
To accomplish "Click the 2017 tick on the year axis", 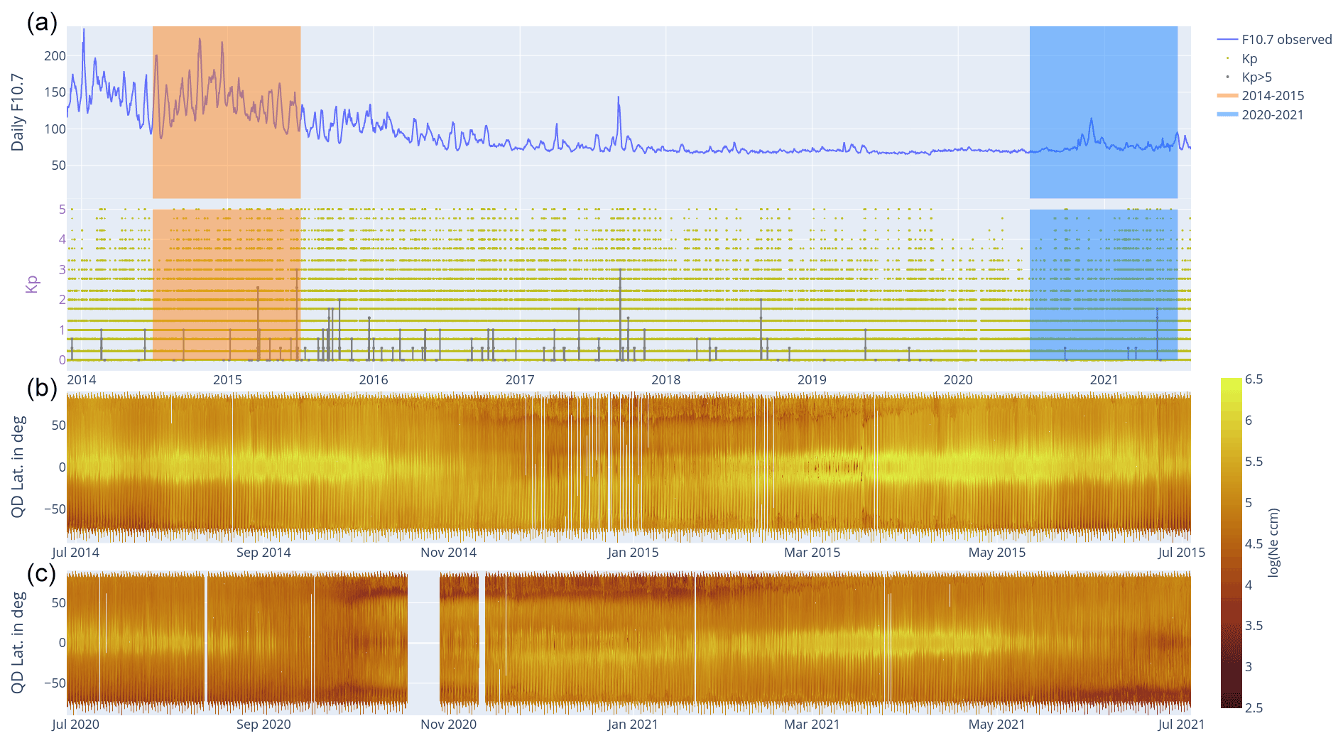I will [x=519, y=380].
